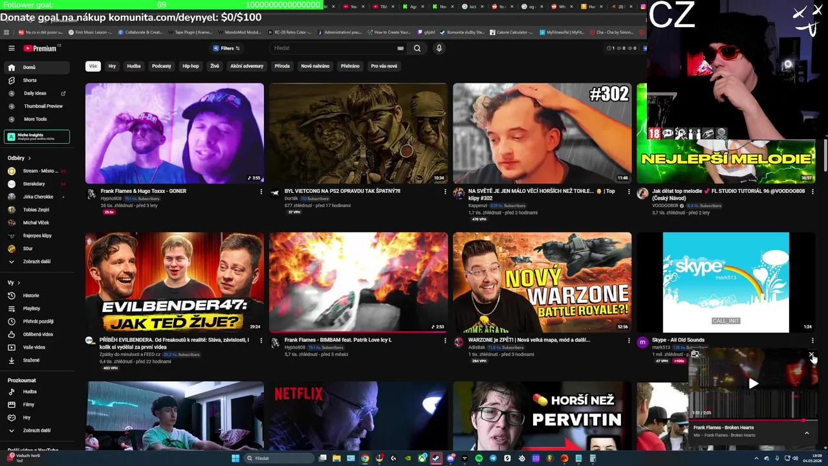The width and height of the screenshot is (828, 466).
Task: Click the Niche Insights banner
Action: 36,137
